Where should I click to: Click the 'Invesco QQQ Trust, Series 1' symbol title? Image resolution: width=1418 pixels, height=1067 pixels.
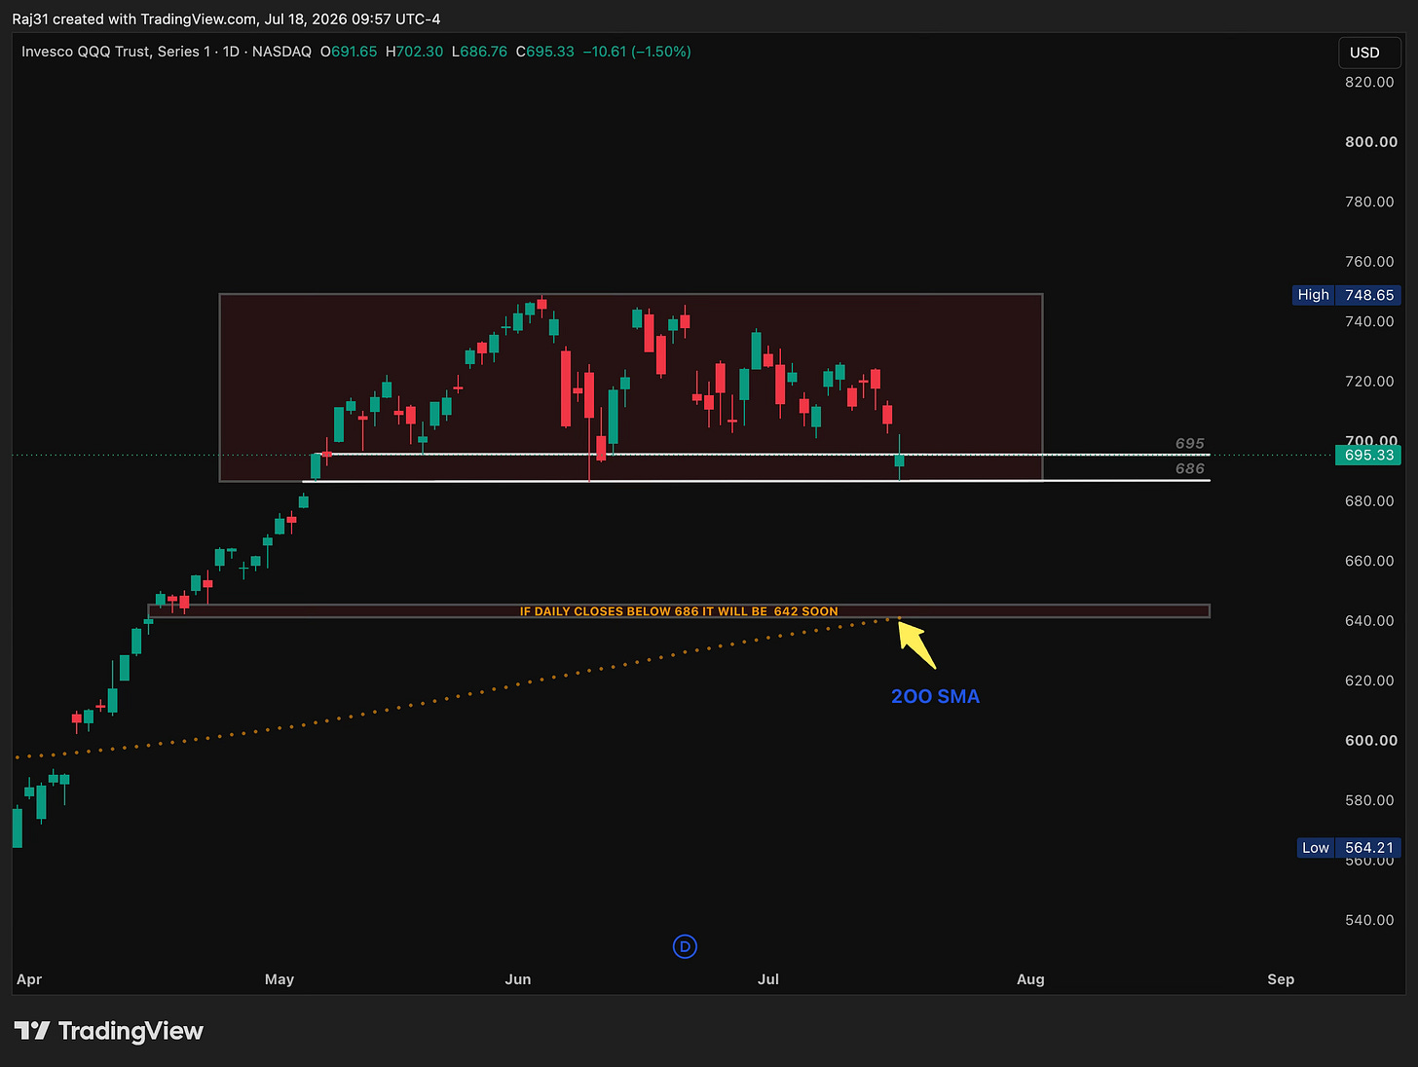(116, 52)
